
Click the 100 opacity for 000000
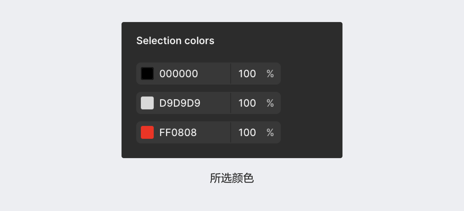point(247,74)
